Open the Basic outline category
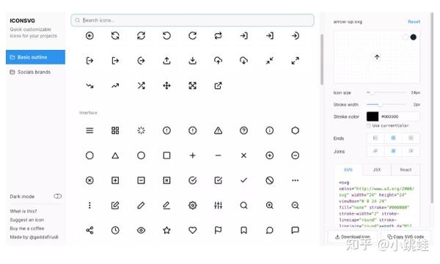Screen dimensions: 440x264 pyautogui.click(x=35, y=57)
